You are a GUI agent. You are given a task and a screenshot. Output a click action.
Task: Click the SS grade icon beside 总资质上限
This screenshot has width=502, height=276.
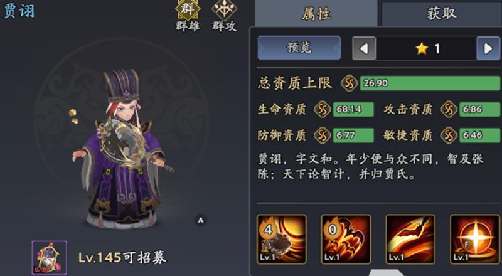point(349,83)
